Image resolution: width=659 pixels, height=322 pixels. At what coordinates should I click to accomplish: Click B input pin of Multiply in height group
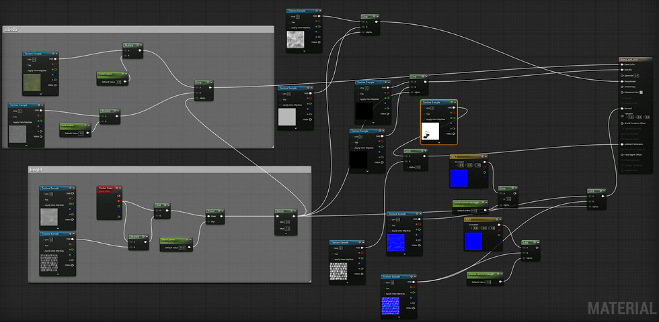point(130,248)
